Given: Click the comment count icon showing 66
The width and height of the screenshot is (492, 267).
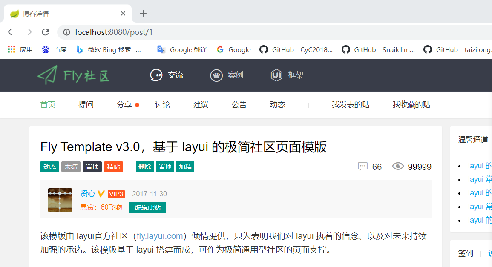Looking at the screenshot, I should [363, 167].
